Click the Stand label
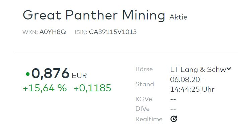 click(x=145, y=84)
